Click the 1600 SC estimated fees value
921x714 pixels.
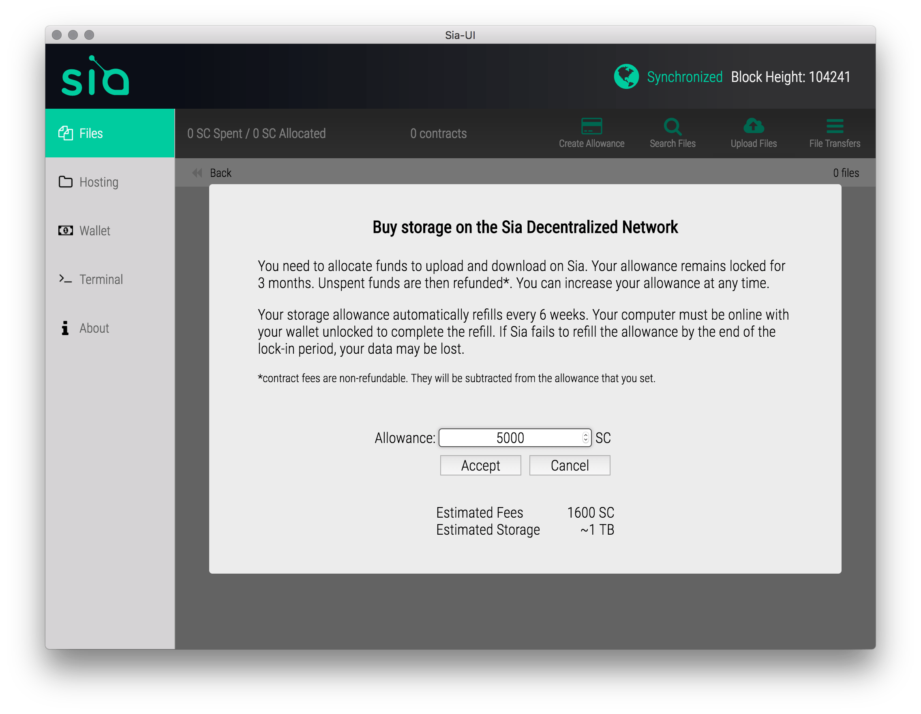[590, 513]
